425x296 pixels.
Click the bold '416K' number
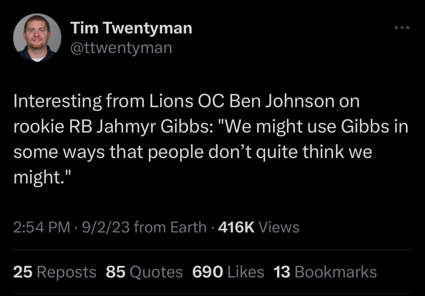236,228
